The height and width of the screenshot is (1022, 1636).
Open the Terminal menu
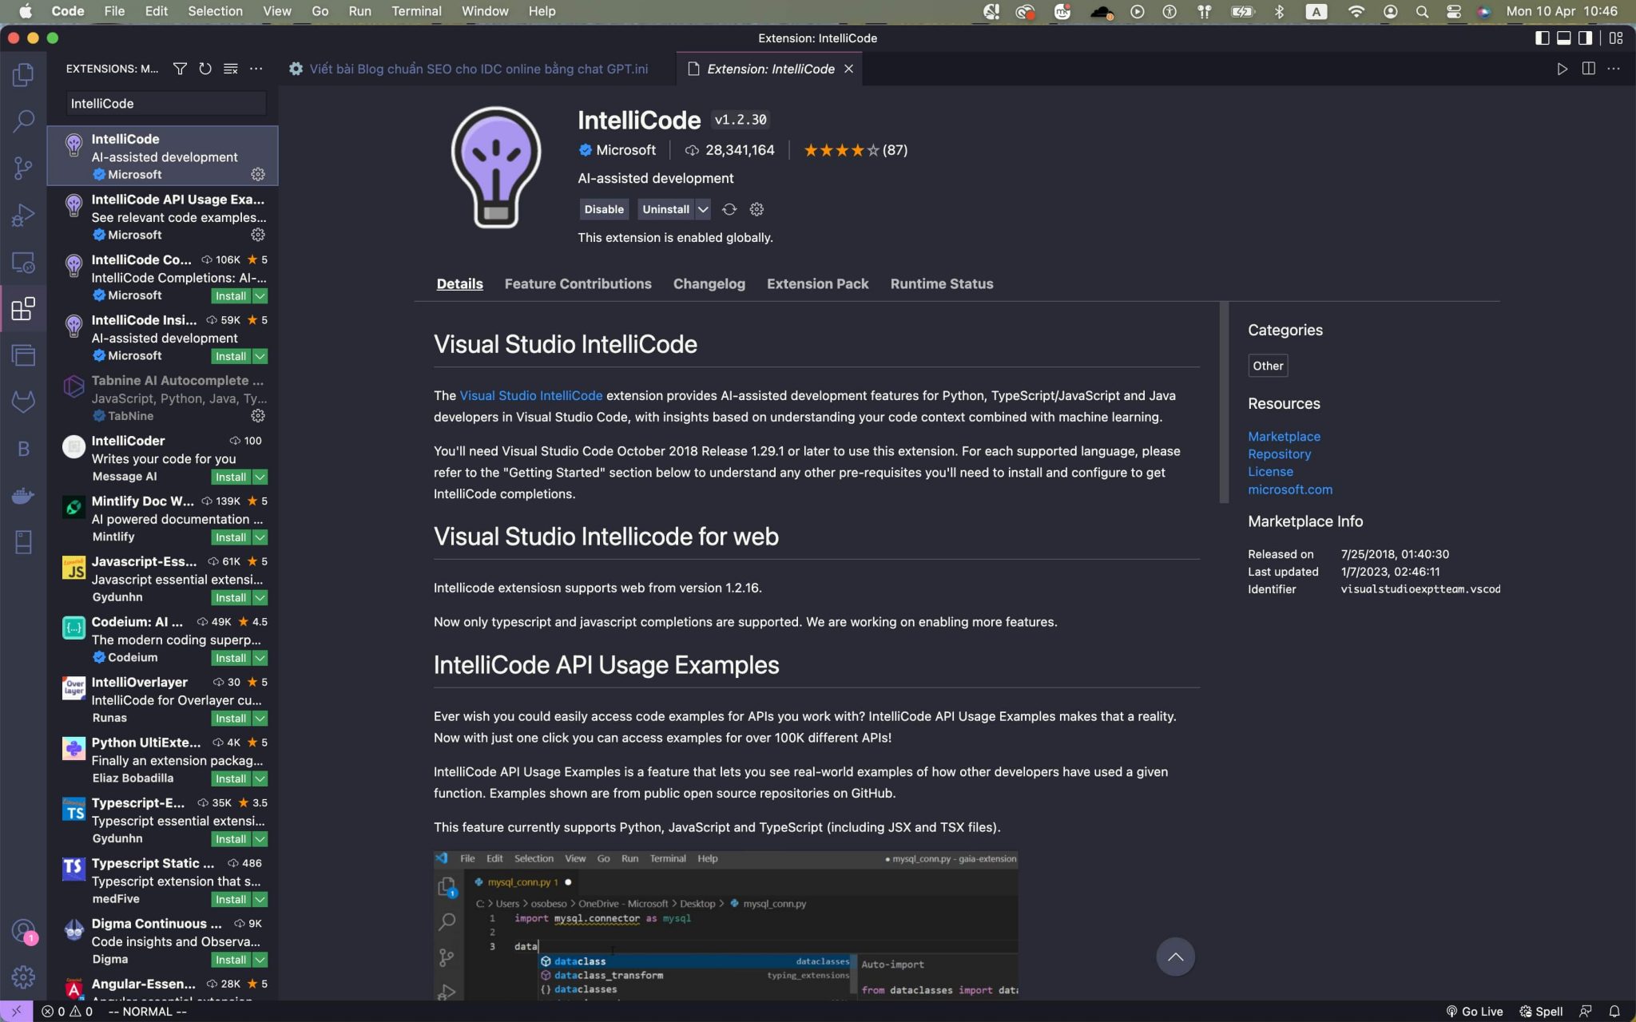(x=416, y=11)
